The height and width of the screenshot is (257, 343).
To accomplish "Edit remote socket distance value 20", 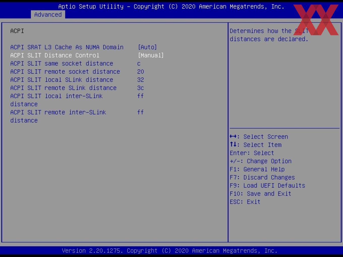I will pyautogui.click(x=140, y=72).
